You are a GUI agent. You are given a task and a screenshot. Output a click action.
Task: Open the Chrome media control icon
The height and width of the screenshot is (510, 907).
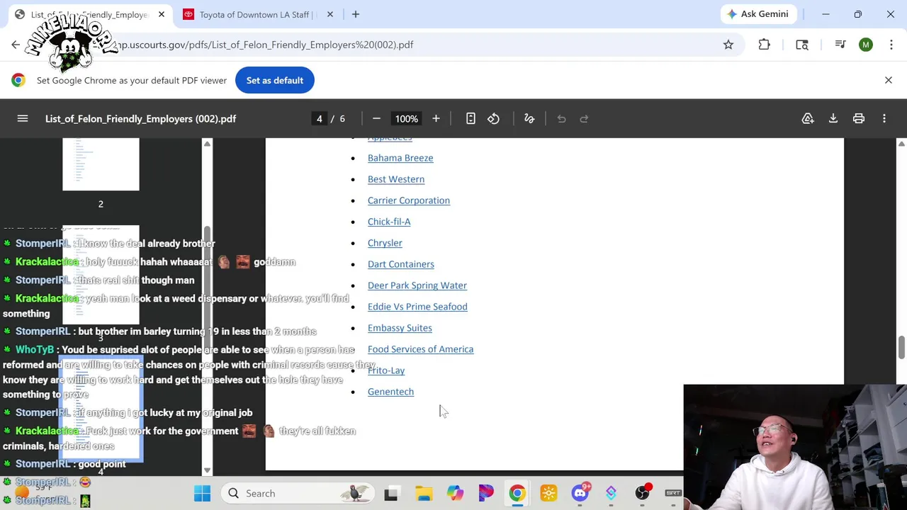pos(840,45)
